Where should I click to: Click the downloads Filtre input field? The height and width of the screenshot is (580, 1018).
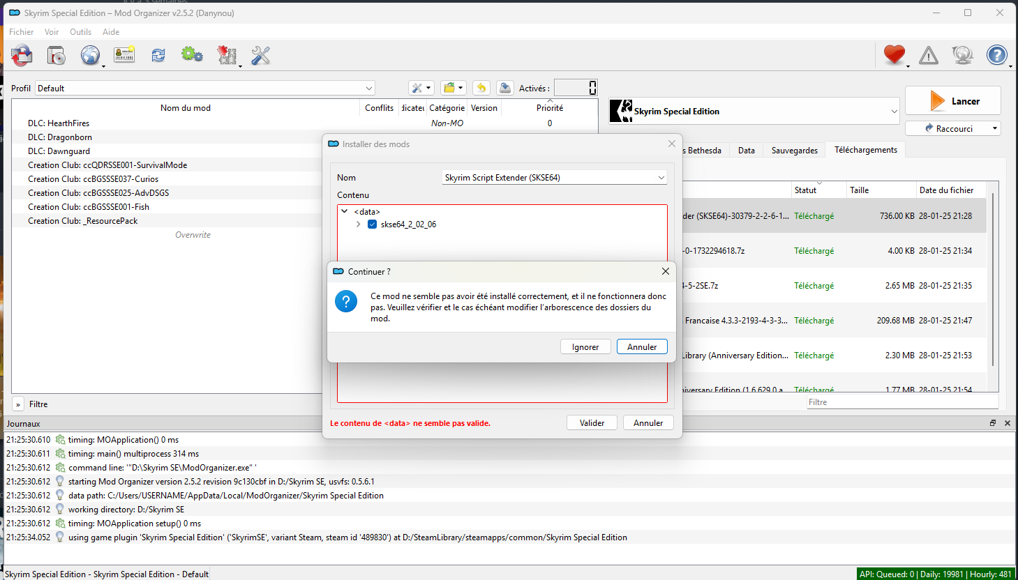902,402
